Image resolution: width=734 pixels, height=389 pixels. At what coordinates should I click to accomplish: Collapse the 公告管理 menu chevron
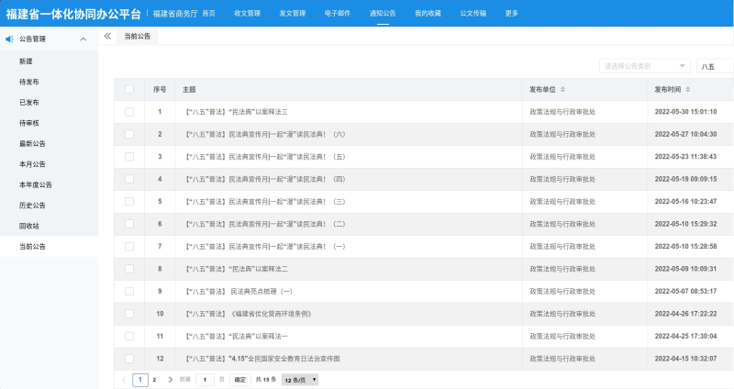[83, 39]
